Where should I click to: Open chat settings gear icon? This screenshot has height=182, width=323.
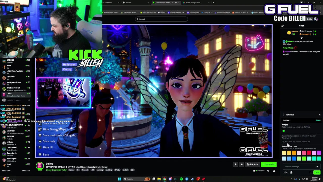pos(310,173)
